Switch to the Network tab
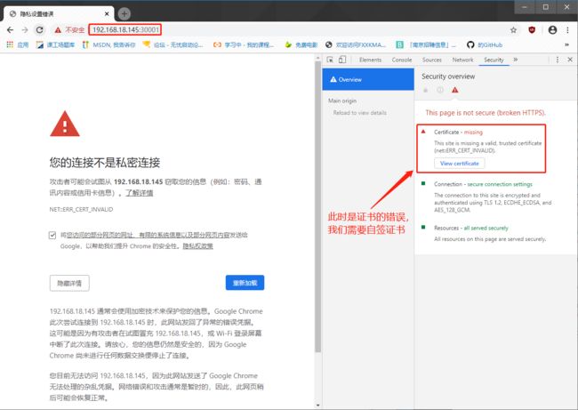Screen dimensions: 578x410 point(462,60)
